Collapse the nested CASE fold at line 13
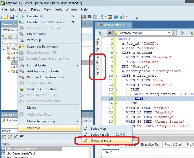194x158 pixels. (115, 90)
